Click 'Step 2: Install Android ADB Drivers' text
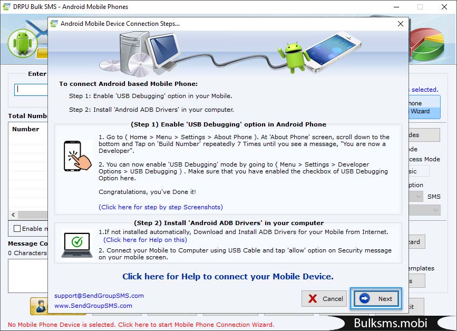The image size is (457, 331). click(x=151, y=110)
